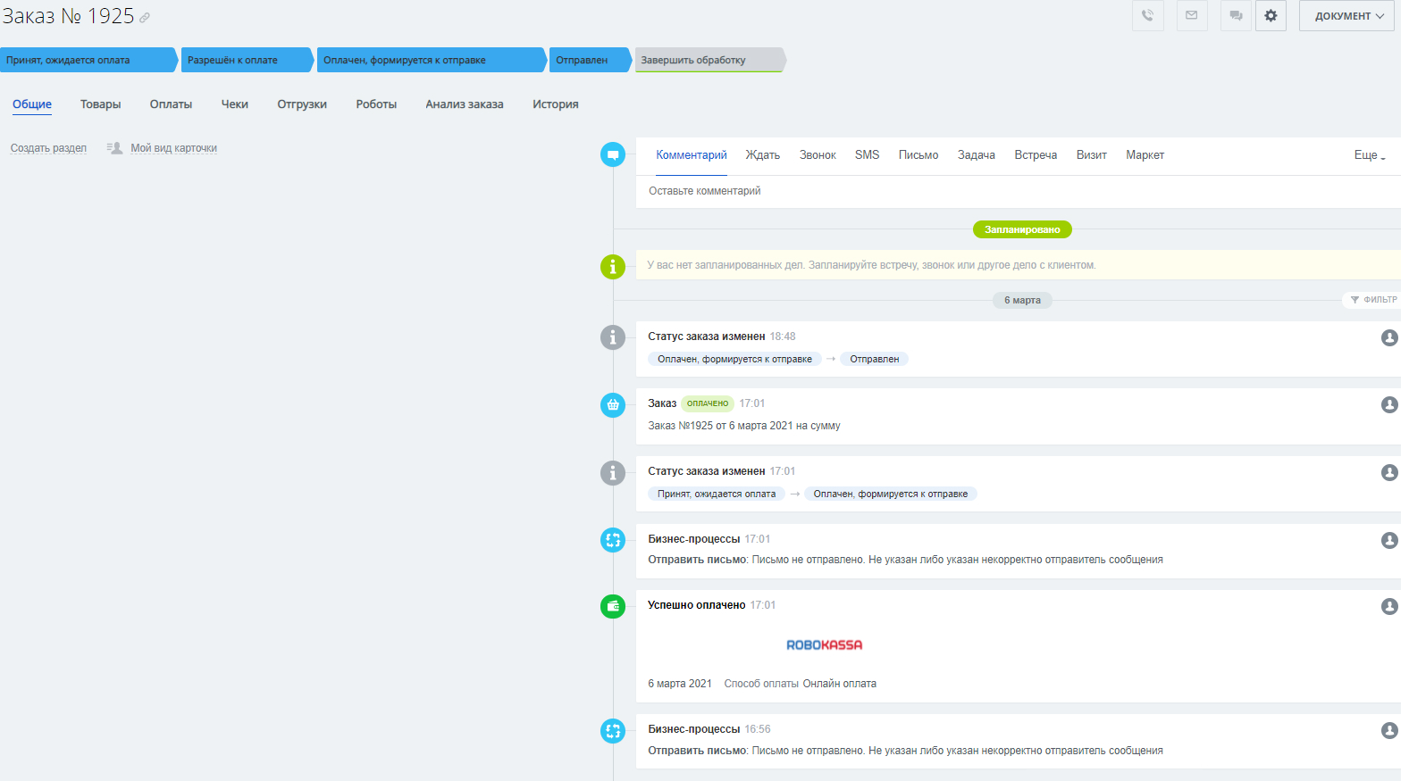Open the chat bubbles icon in header

click(x=1236, y=16)
